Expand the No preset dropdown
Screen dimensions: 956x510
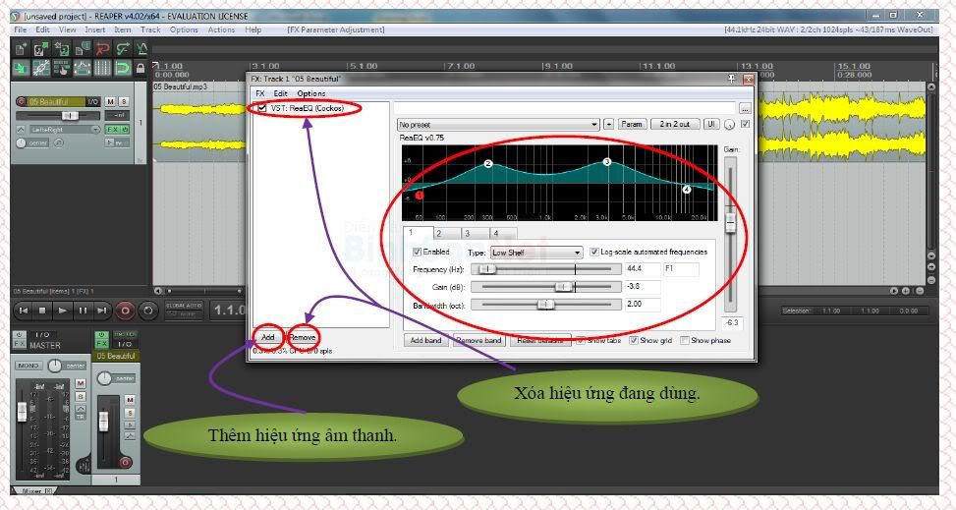498,125
